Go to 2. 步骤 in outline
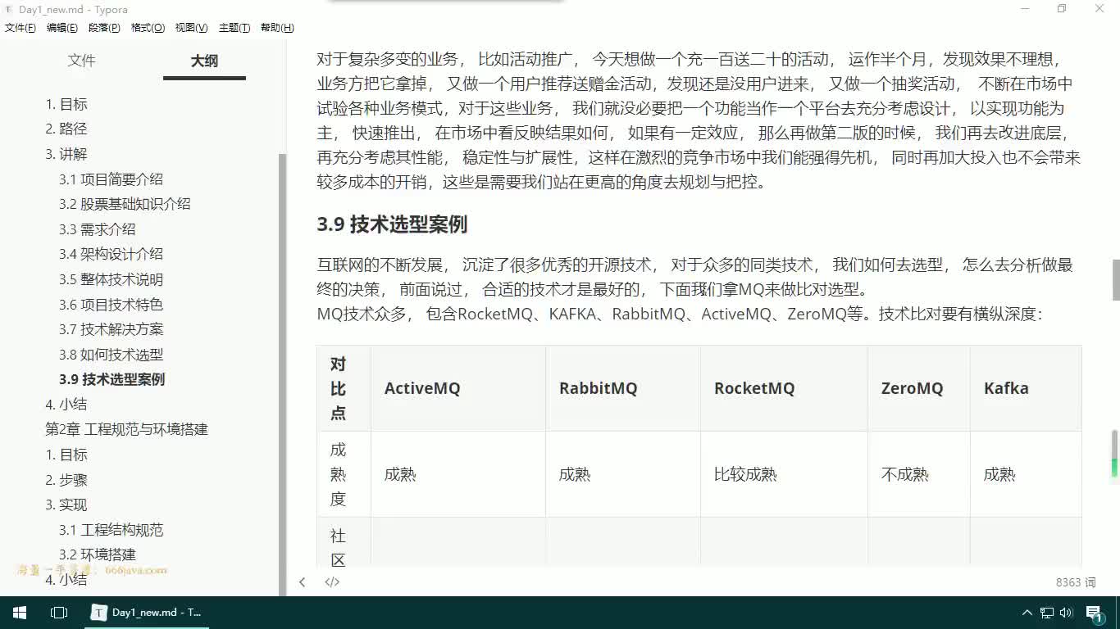 point(66,480)
